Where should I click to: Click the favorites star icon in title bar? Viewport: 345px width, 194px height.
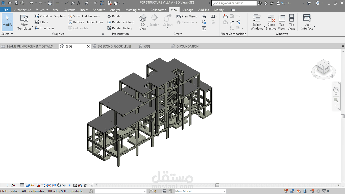(272, 3)
